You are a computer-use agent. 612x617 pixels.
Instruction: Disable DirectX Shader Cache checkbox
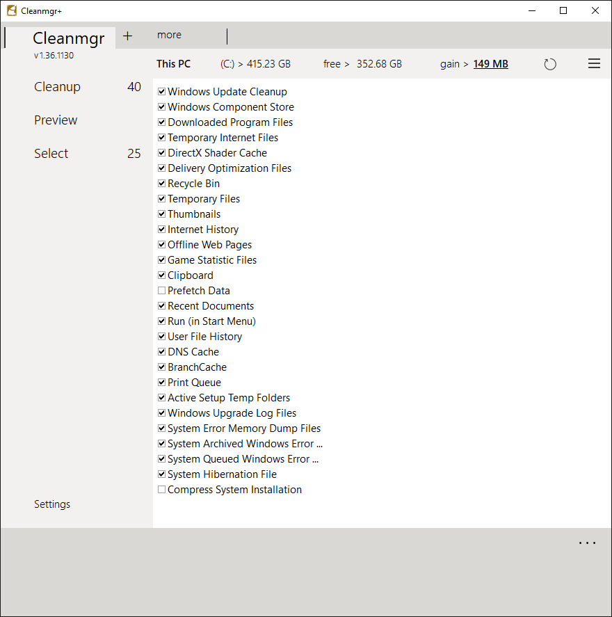161,152
